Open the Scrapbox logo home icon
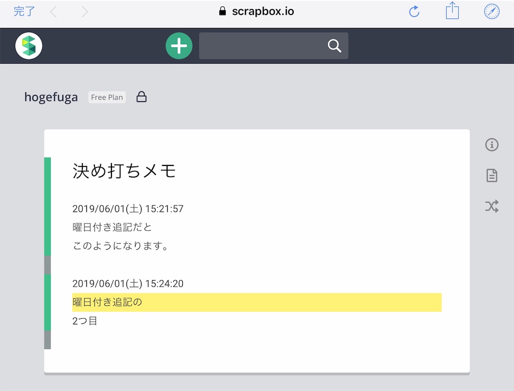The width and height of the screenshot is (514, 391). click(x=29, y=46)
